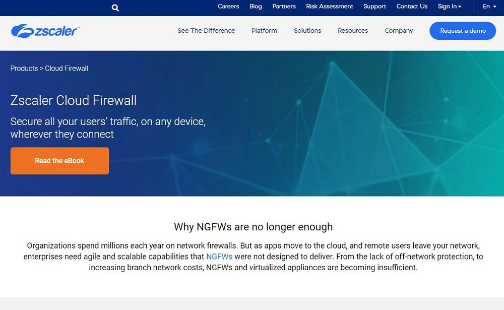This screenshot has height=310, width=504.
Task: Click the Request a demo button
Action: click(x=462, y=31)
